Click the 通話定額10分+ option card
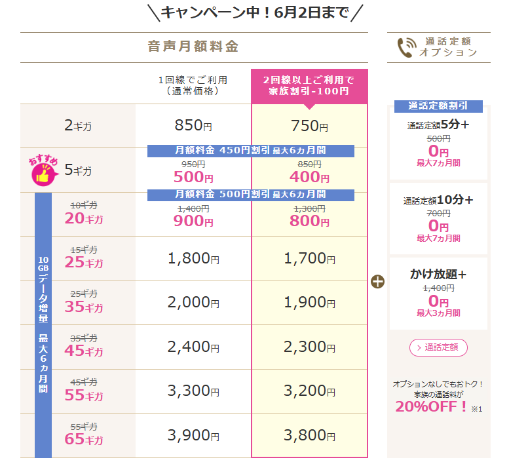This screenshot has height=464, width=509. click(438, 219)
